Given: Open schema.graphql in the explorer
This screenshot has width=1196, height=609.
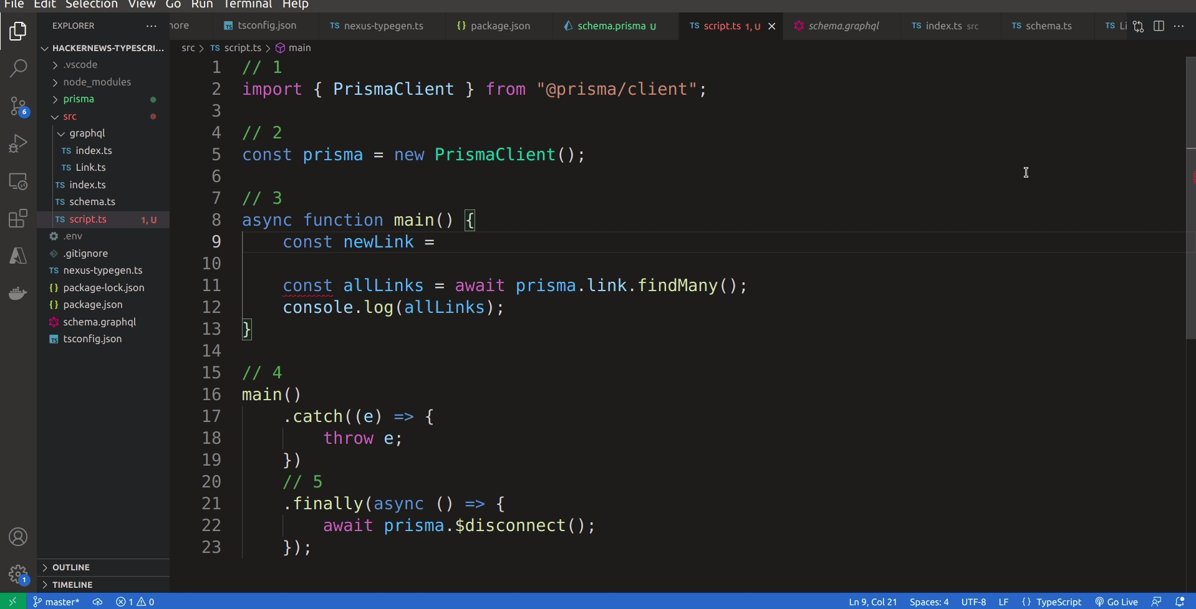Looking at the screenshot, I should [104, 322].
